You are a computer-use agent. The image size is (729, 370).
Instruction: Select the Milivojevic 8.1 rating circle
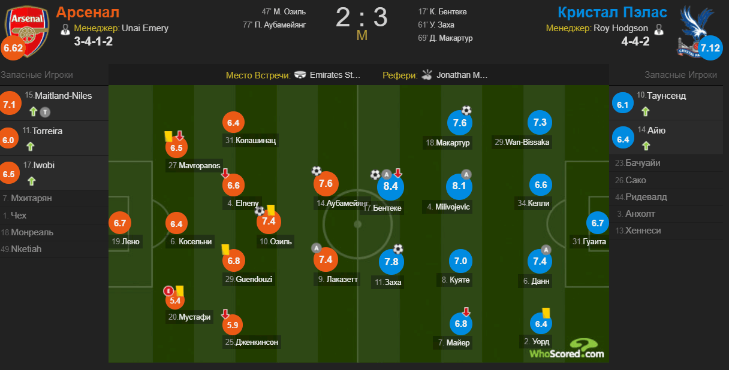[x=459, y=186]
